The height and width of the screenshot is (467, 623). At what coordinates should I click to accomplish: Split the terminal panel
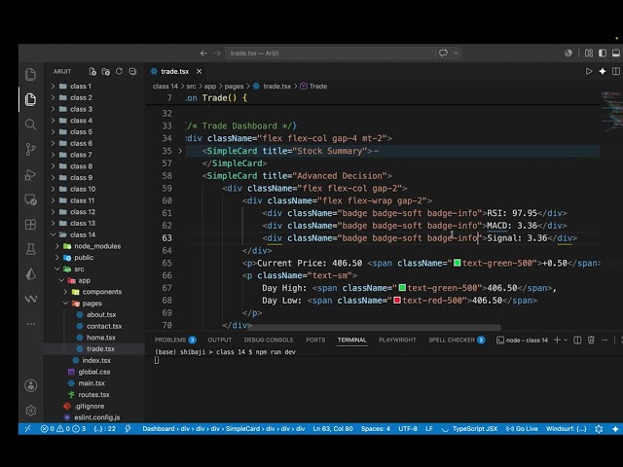point(577,340)
